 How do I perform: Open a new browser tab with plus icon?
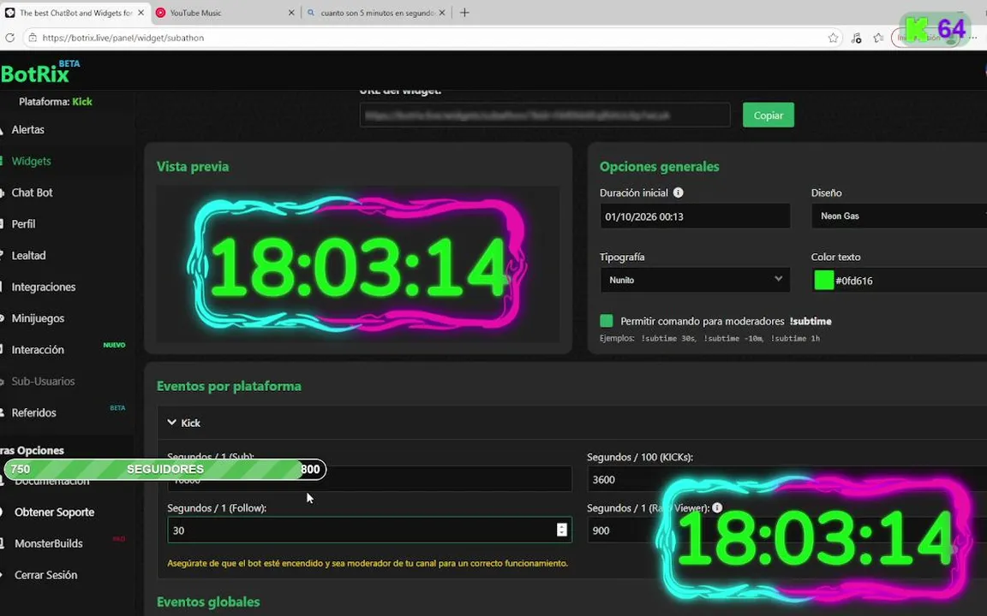(x=464, y=13)
